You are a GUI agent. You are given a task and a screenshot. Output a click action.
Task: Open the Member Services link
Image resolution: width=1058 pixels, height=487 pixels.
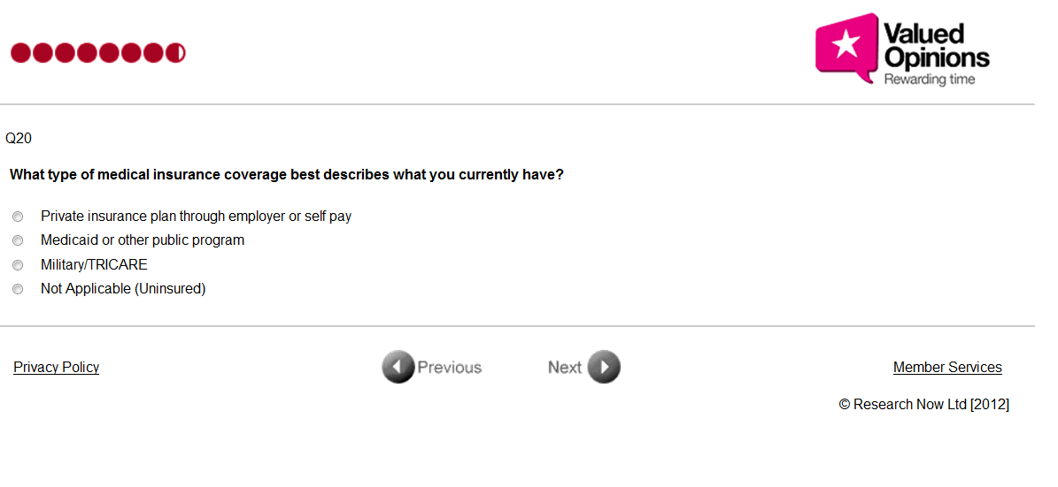pos(947,368)
